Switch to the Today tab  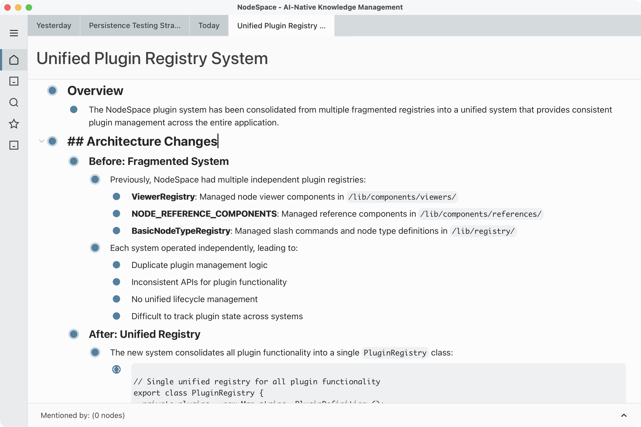pos(209,25)
